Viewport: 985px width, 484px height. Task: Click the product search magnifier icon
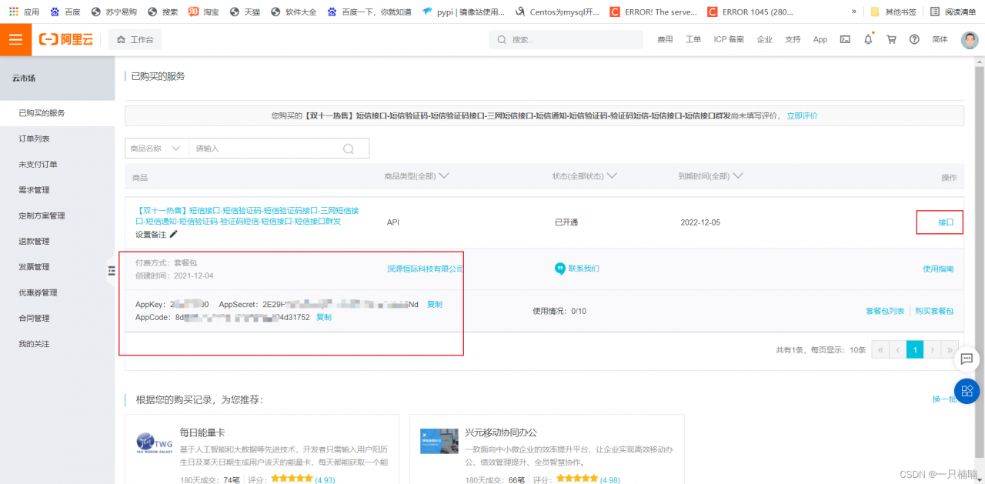[x=348, y=149]
